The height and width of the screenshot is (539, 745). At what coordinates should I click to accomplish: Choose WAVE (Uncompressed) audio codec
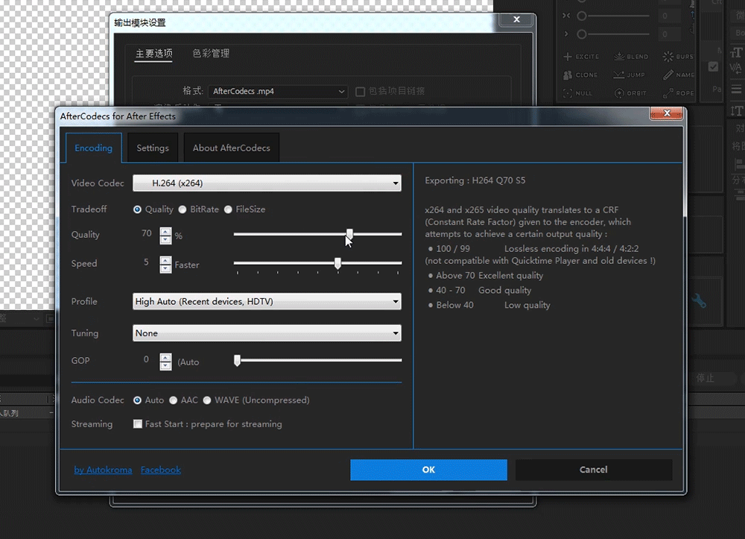click(207, 400)
